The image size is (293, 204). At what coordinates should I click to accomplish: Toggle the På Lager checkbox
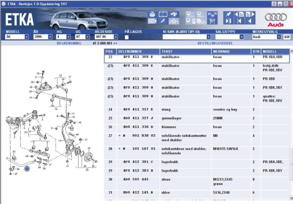click(126, 37)
